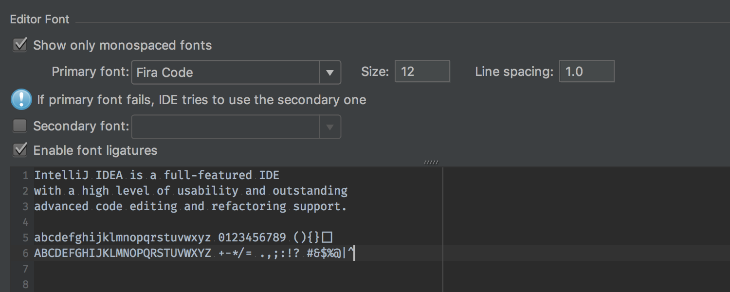Click the text "If primary font fails, IDE tries to use the secondary one"
The height and width of the screenshot is (292, 730).
coord(202,100)
